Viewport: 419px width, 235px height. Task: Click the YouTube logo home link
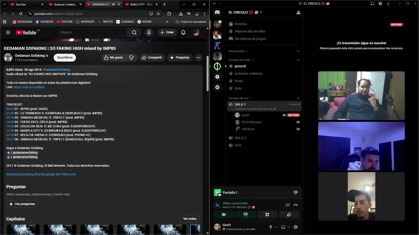coord(26,32)
